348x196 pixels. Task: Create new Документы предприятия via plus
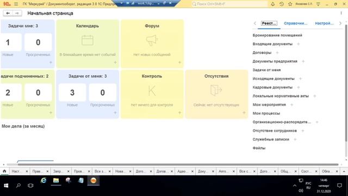[x=303, y=62]
